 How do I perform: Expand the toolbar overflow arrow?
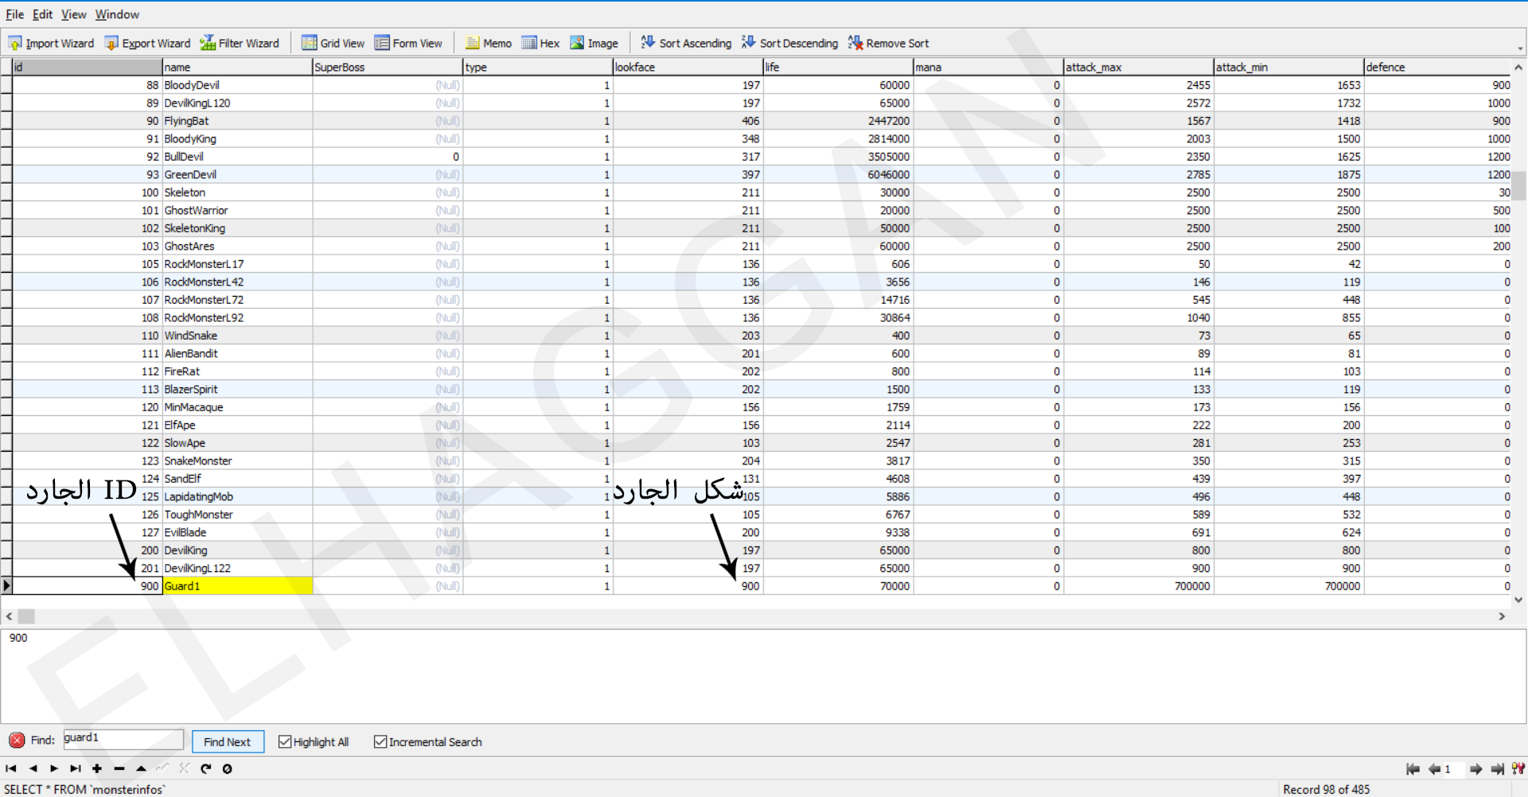click(x=1520, y=49)
